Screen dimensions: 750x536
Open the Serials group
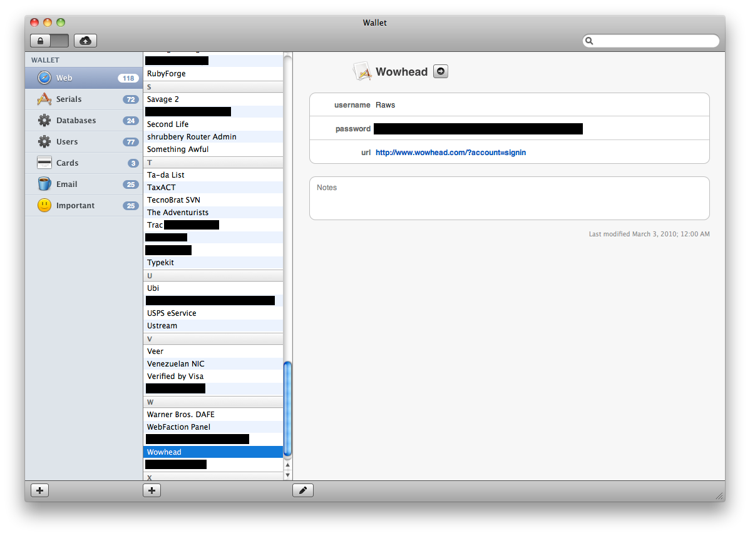(x=84, y=99)
